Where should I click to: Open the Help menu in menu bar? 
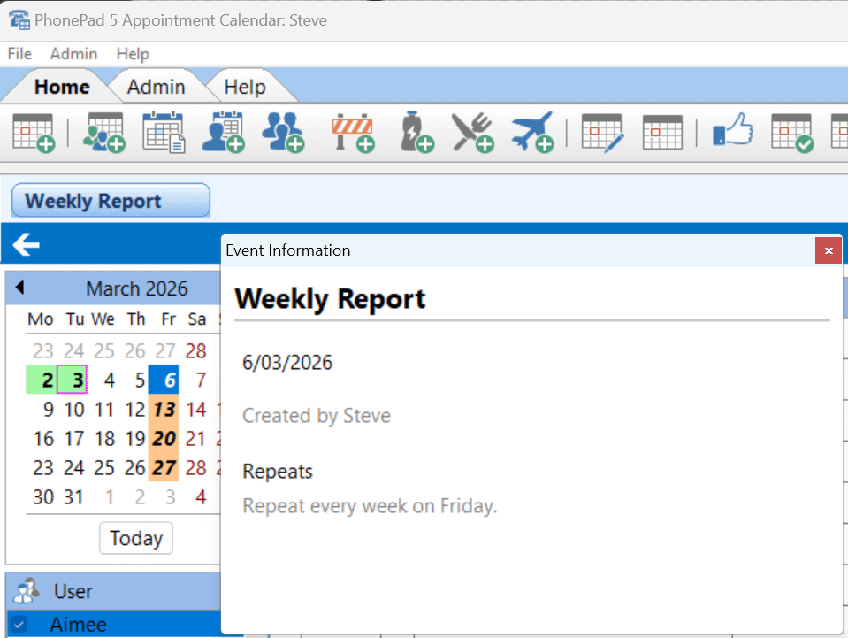click(133, 54)
